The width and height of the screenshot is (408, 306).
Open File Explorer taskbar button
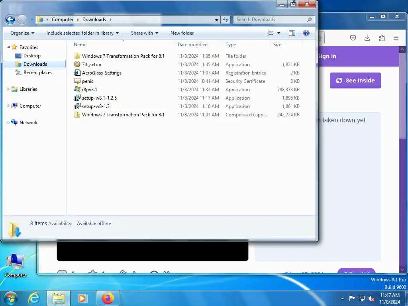click(x=59, y=298)
